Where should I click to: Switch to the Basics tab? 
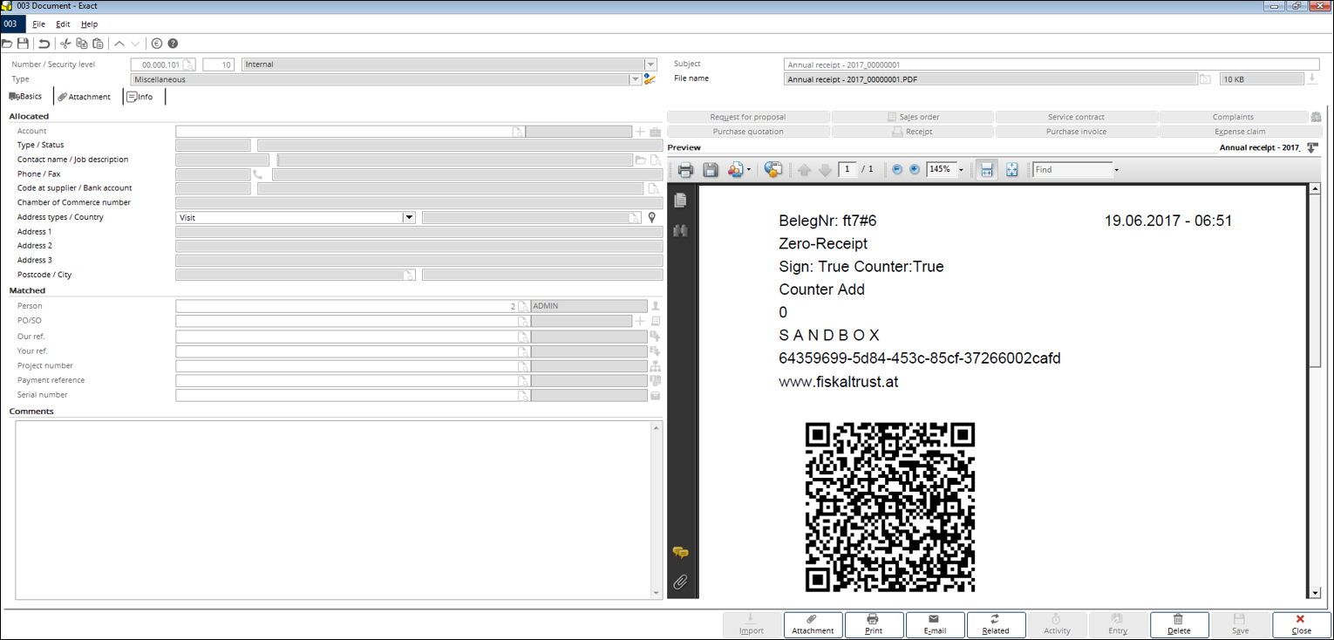pos(25,97)
